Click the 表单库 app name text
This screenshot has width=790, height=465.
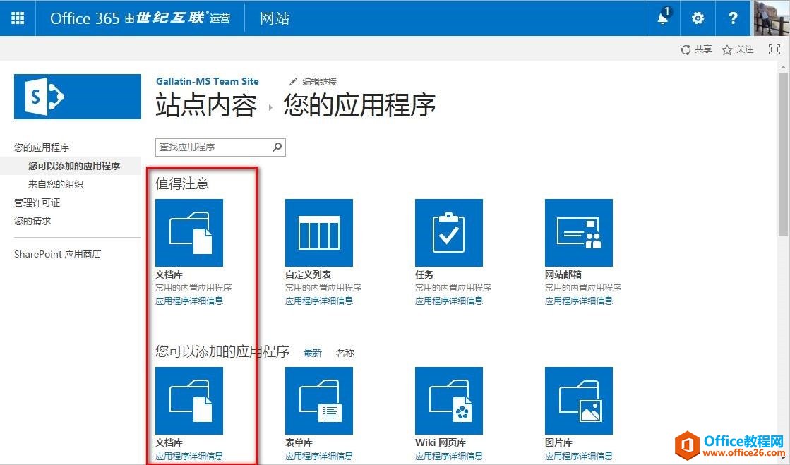tap(299, 442)
